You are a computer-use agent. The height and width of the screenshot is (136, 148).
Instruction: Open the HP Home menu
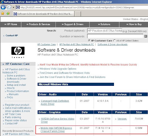(x=11, y=25)
